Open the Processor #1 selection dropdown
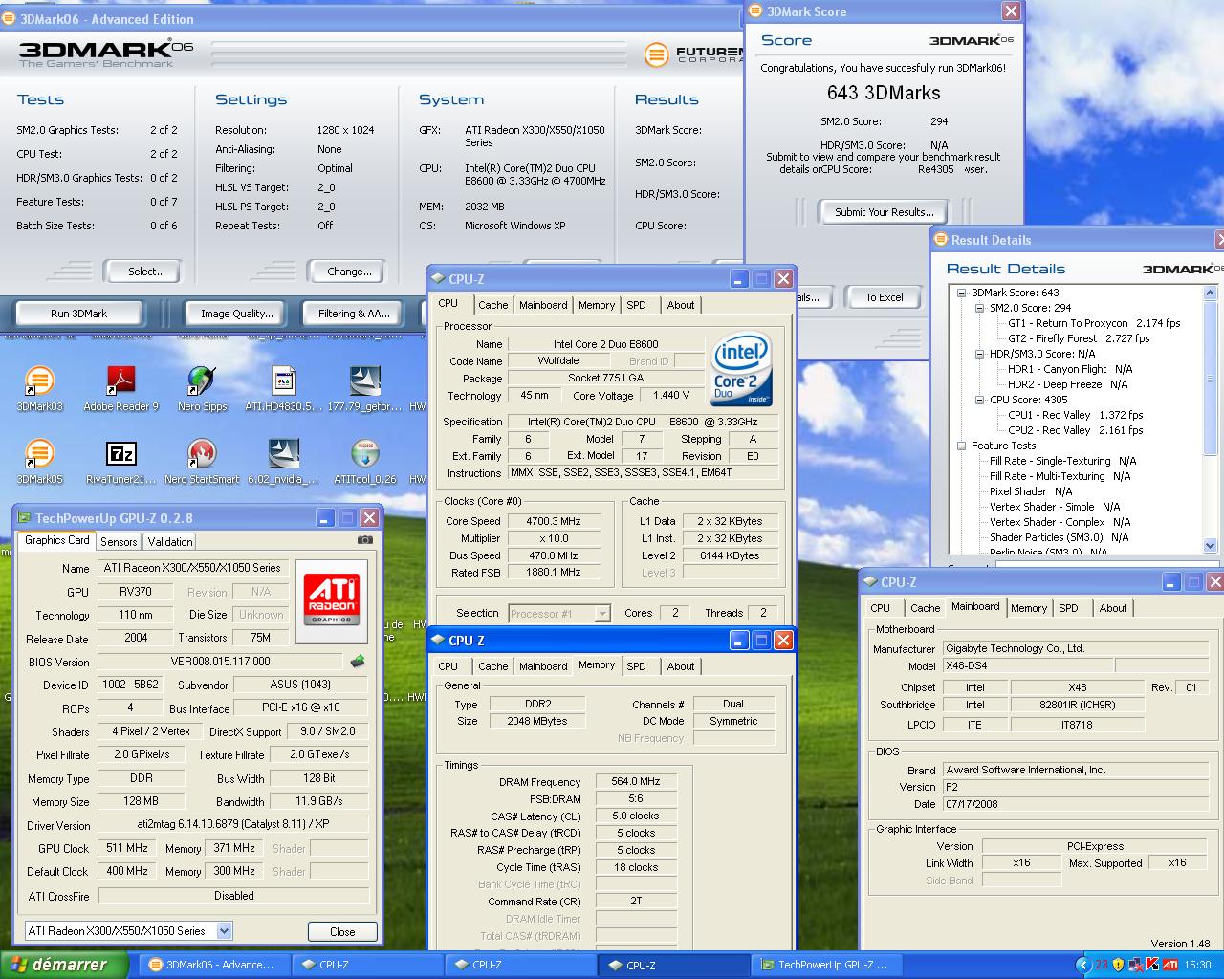Image resolution: width=1224 pixels, height=979 pixels. click(x=602, y=614)
